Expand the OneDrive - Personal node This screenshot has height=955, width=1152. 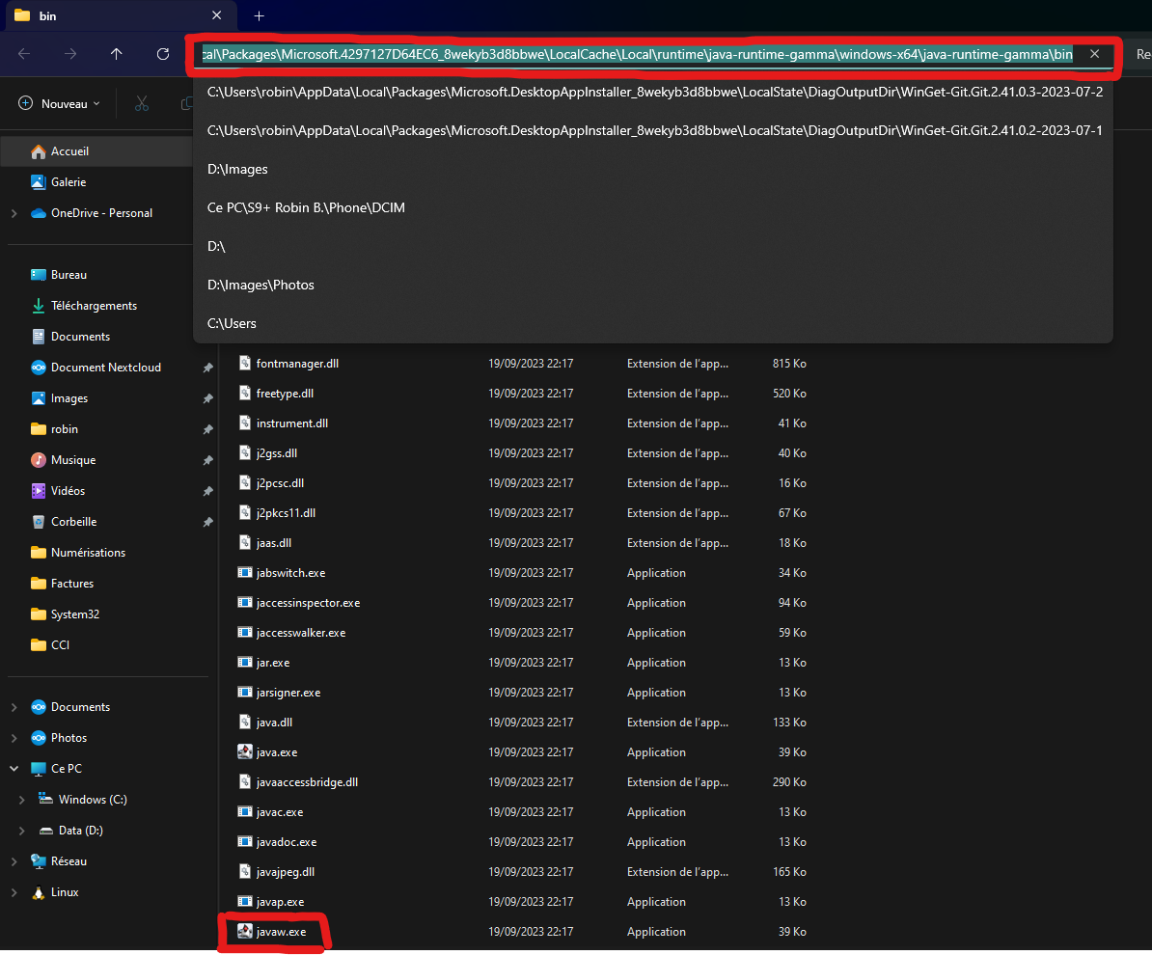(14, 213)
